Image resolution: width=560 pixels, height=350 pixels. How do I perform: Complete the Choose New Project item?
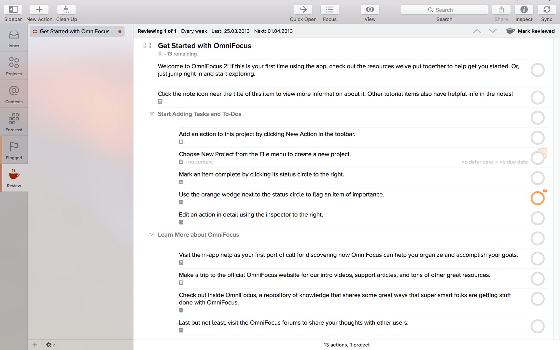pos(538,158)
